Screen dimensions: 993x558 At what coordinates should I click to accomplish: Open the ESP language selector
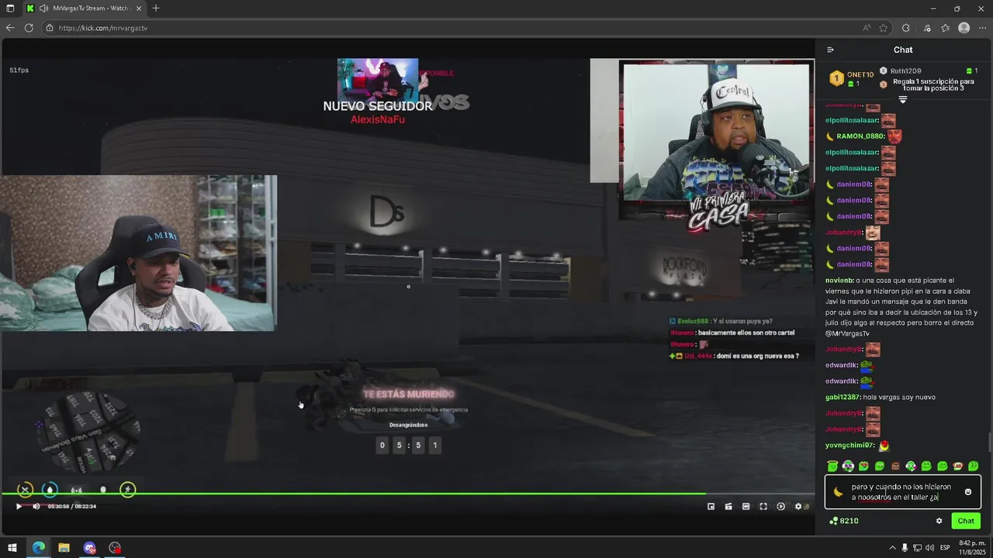pyautogui.click(x=945, y=548)
